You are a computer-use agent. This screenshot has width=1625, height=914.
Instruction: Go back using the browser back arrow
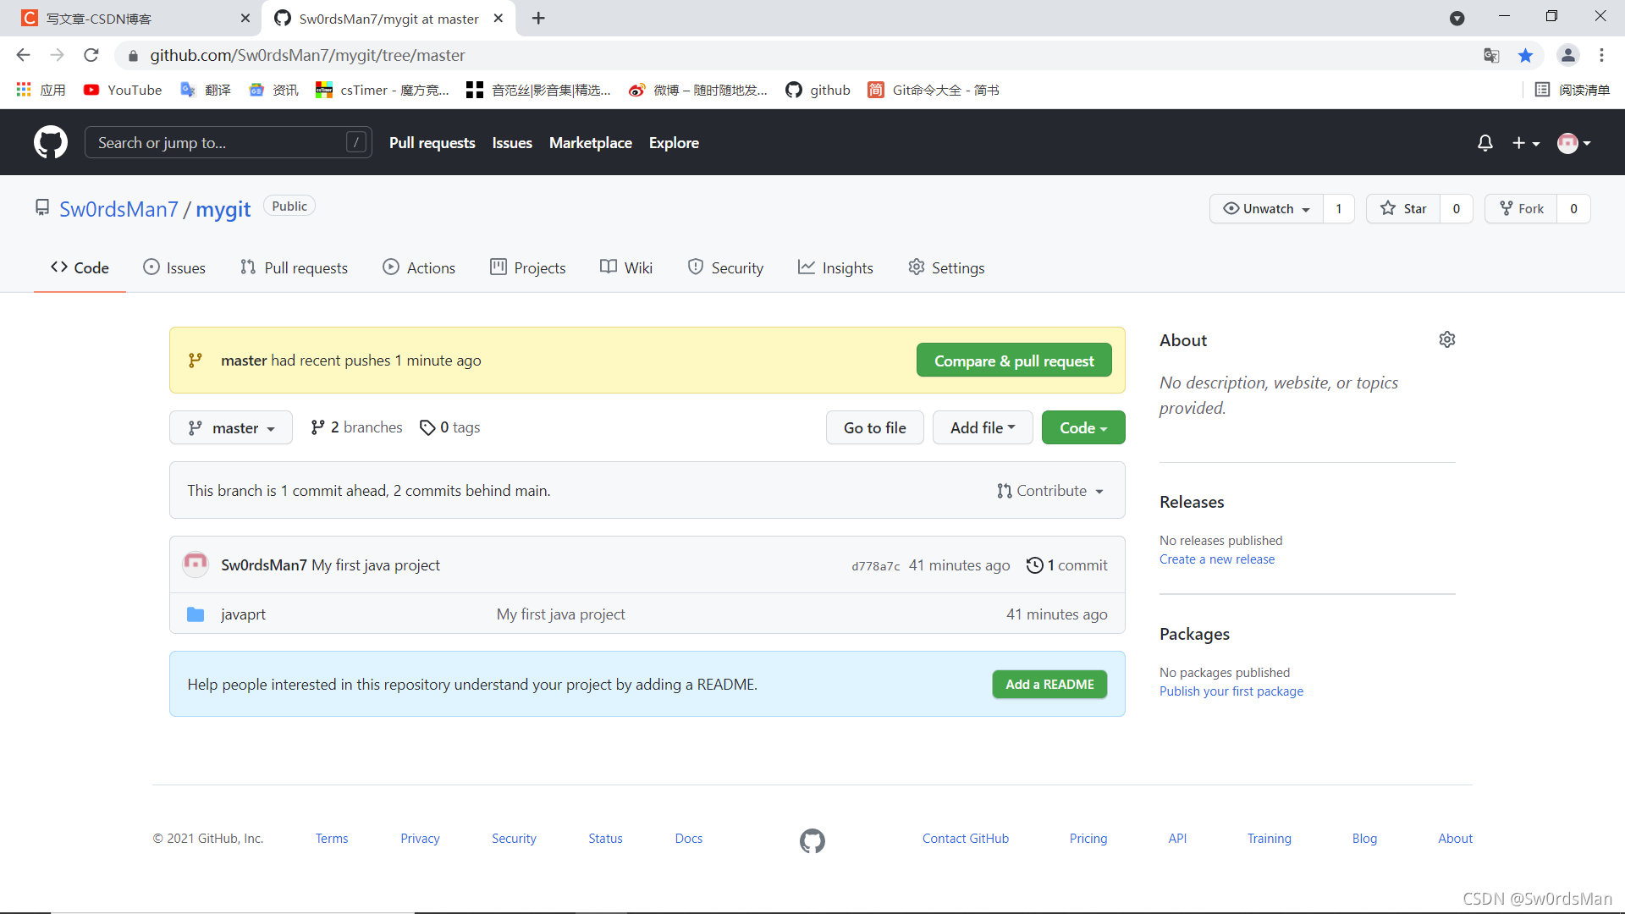coord(23,55)
